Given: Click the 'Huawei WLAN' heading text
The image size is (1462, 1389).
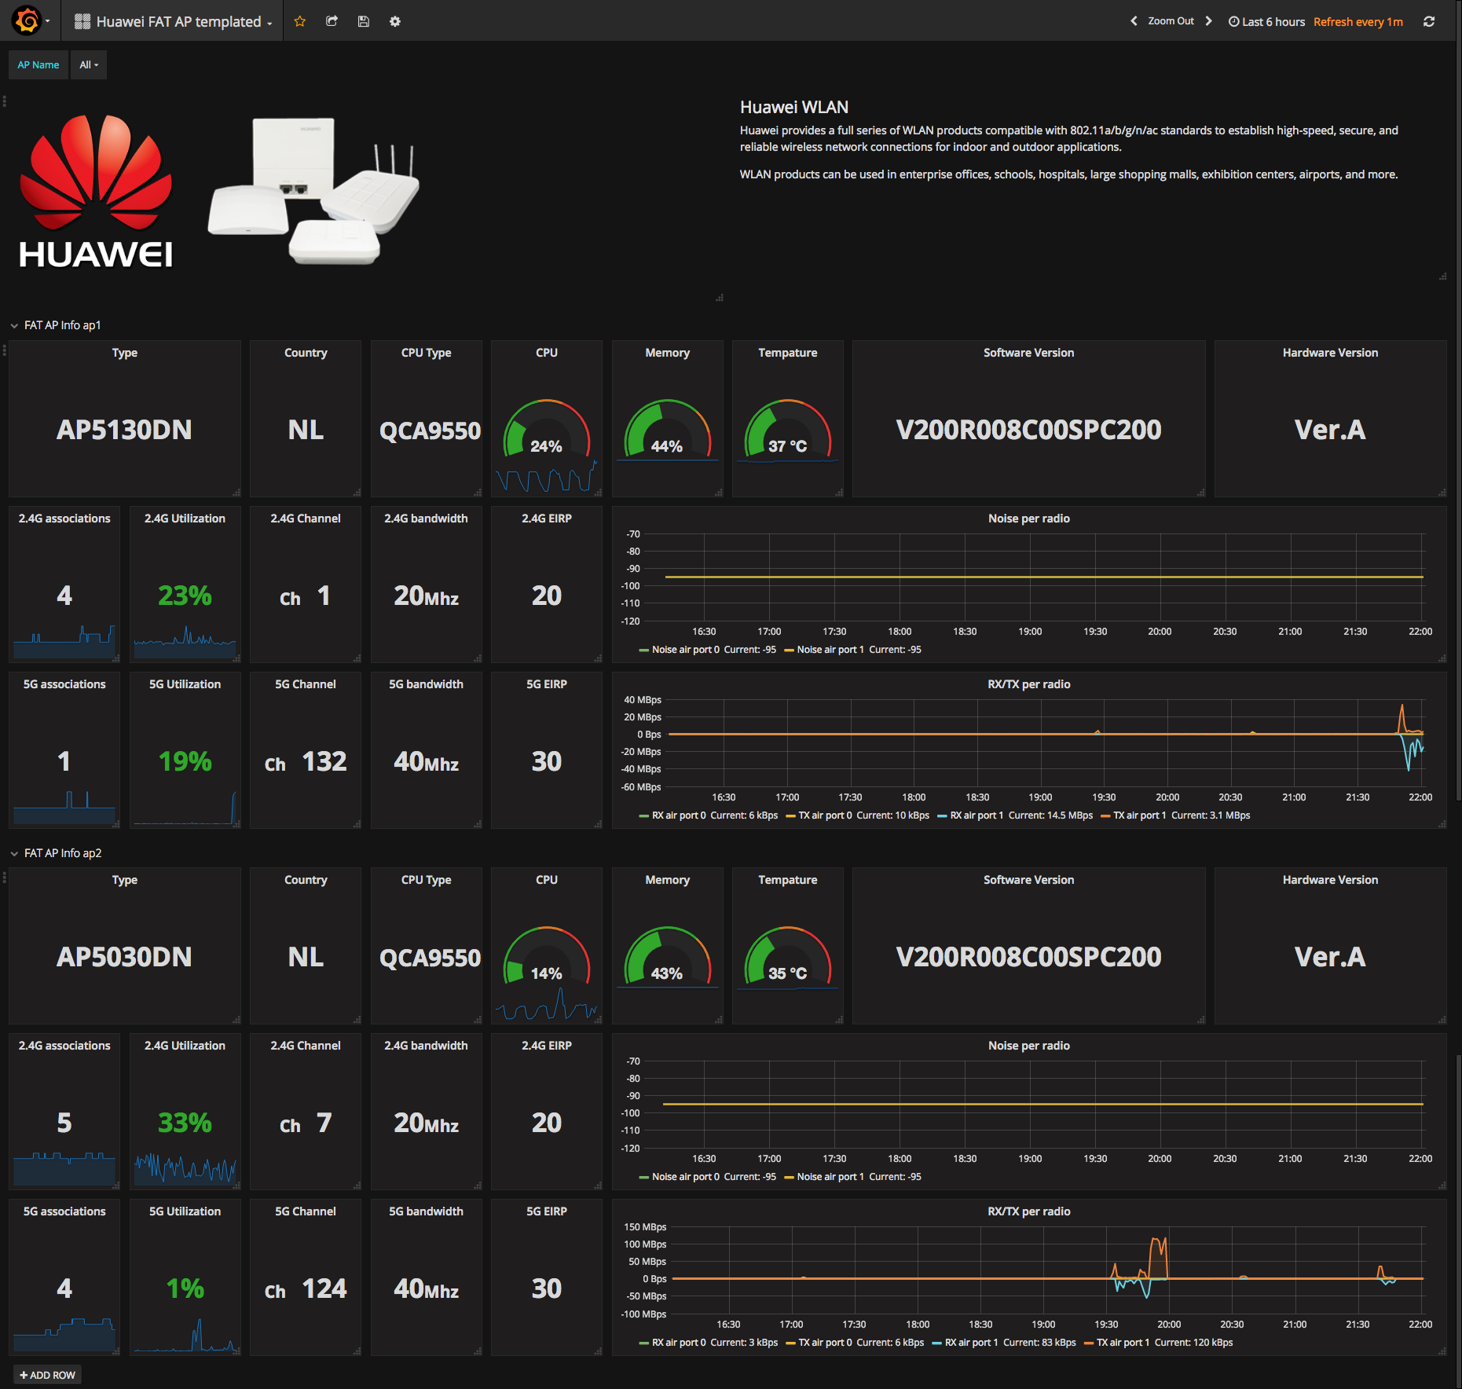Looking at the screenshot, I should point(794,108).
